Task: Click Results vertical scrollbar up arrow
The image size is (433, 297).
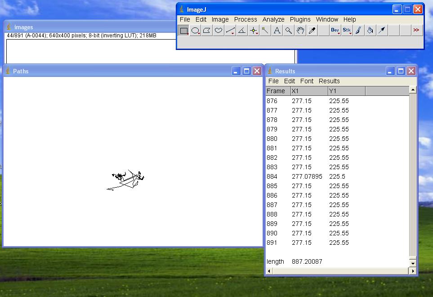Action: (413, 90)
